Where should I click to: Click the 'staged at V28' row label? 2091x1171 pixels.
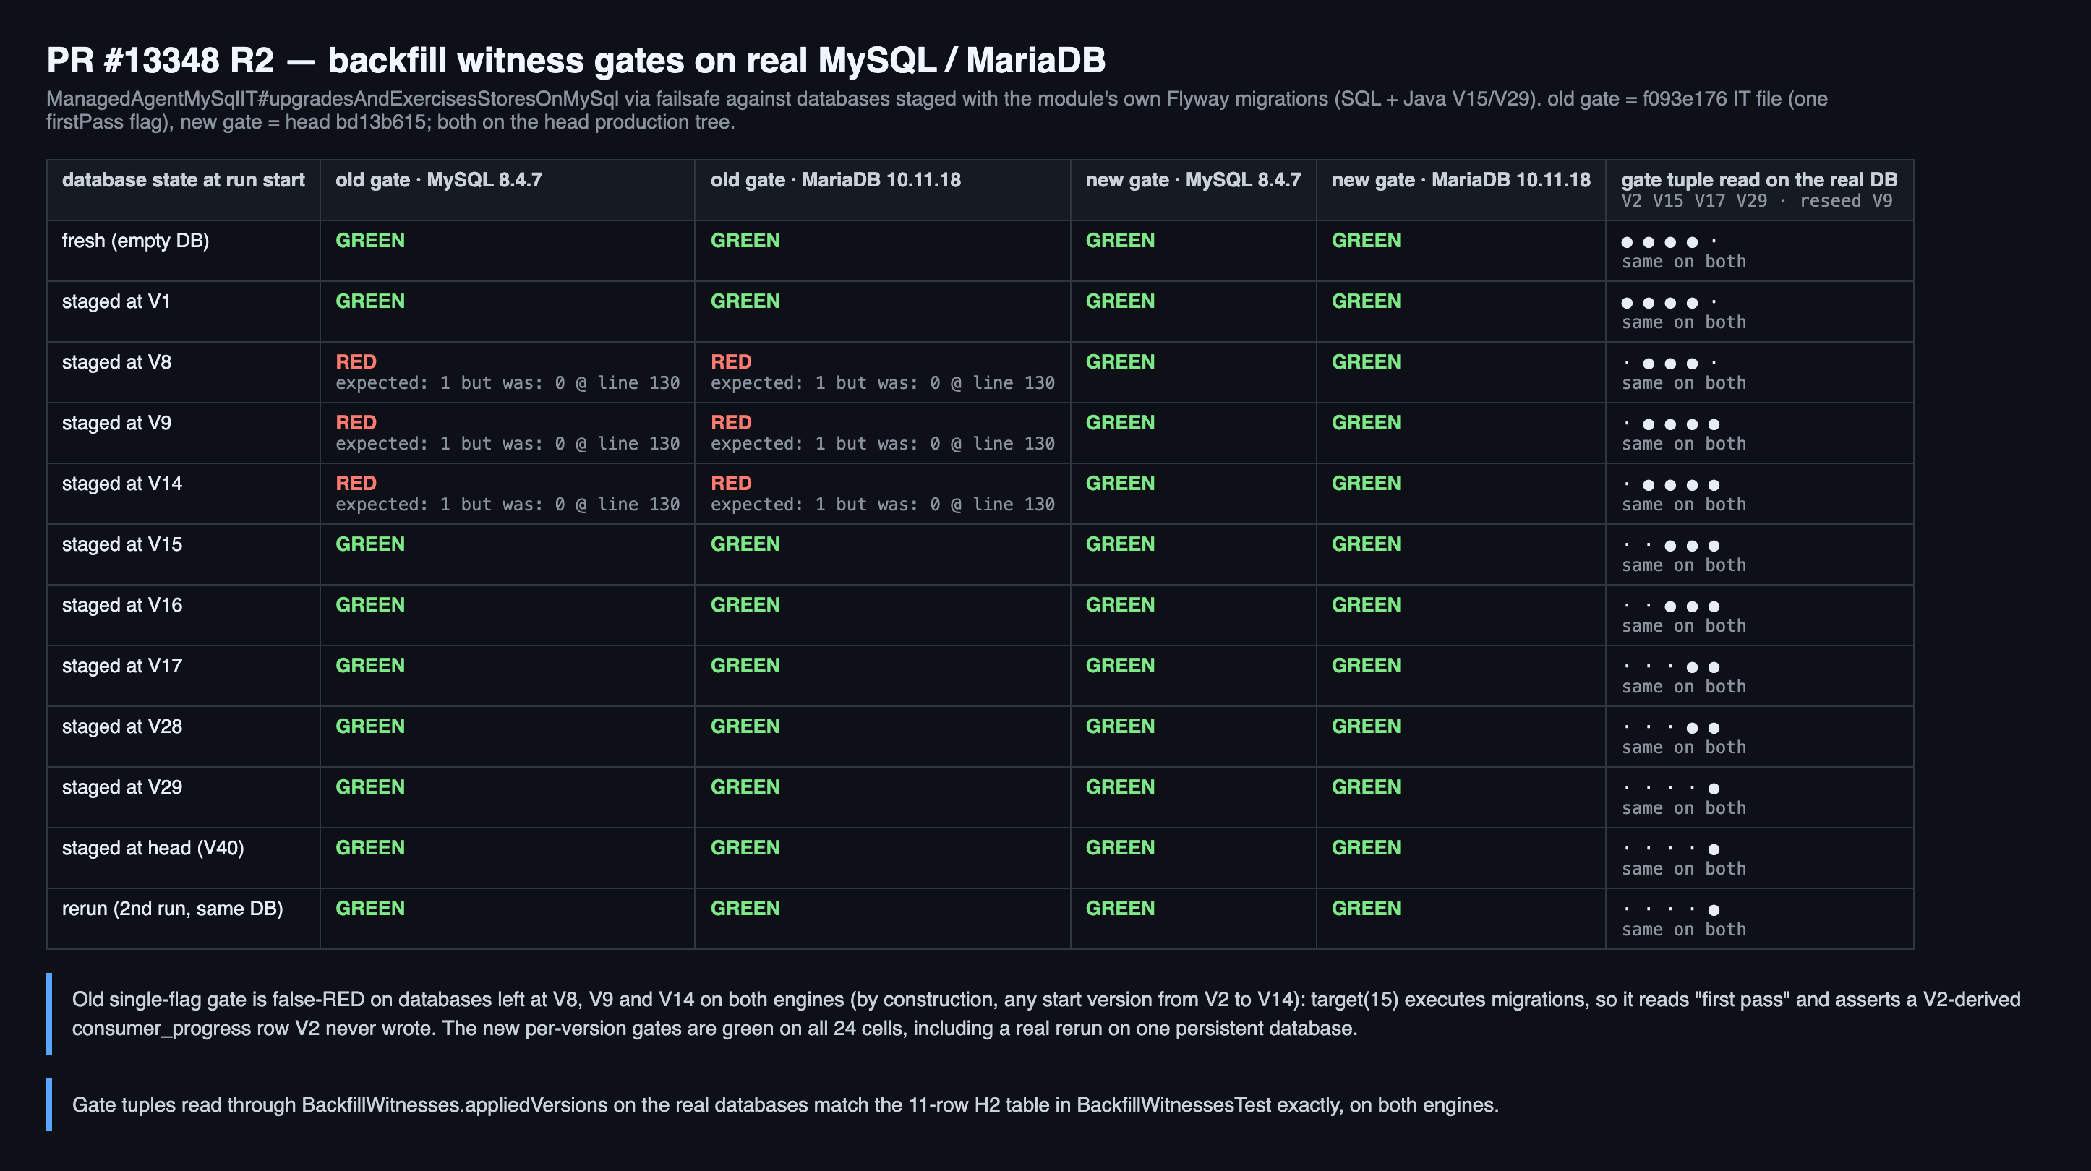coord(121,726)
